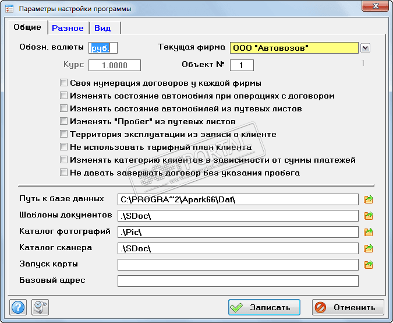
Task: Check Не использовать тарифный план клиента
Action: coord(63,146)
